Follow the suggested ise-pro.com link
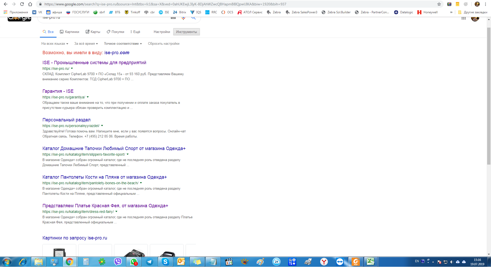The width and height of the screenshot is (491, 276). (117, 53)
